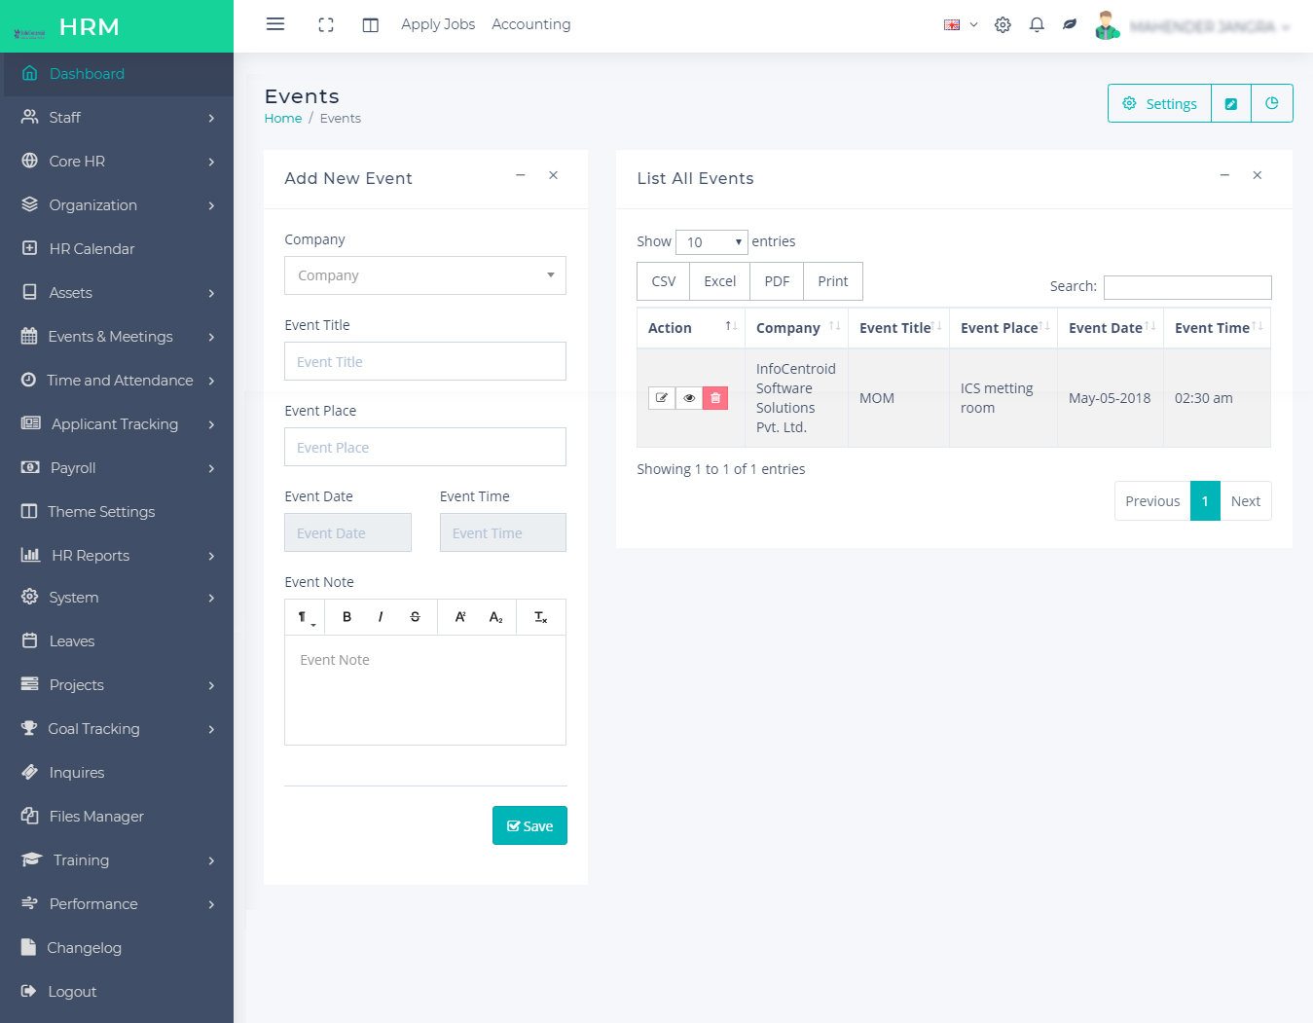Click the gear icon in top bar

click(1003, 25)
